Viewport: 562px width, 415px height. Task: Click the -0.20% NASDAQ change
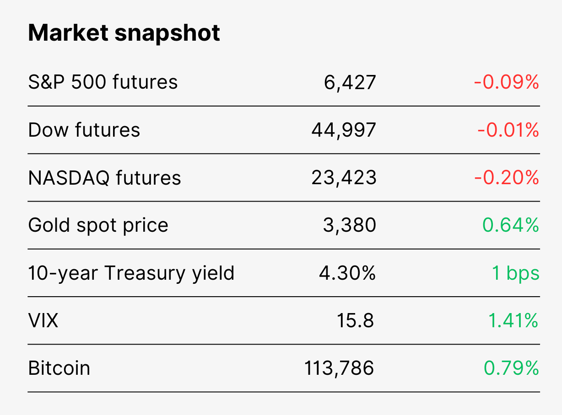tap(506, 177)
